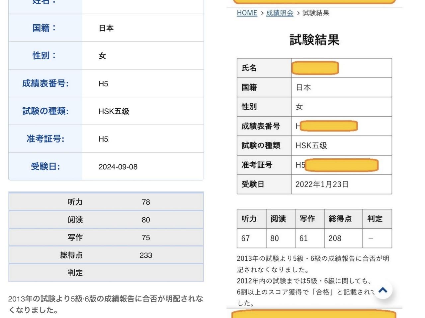The image size is (425, 318).
Task: Click the writing score 75
Action: [146, 238]
